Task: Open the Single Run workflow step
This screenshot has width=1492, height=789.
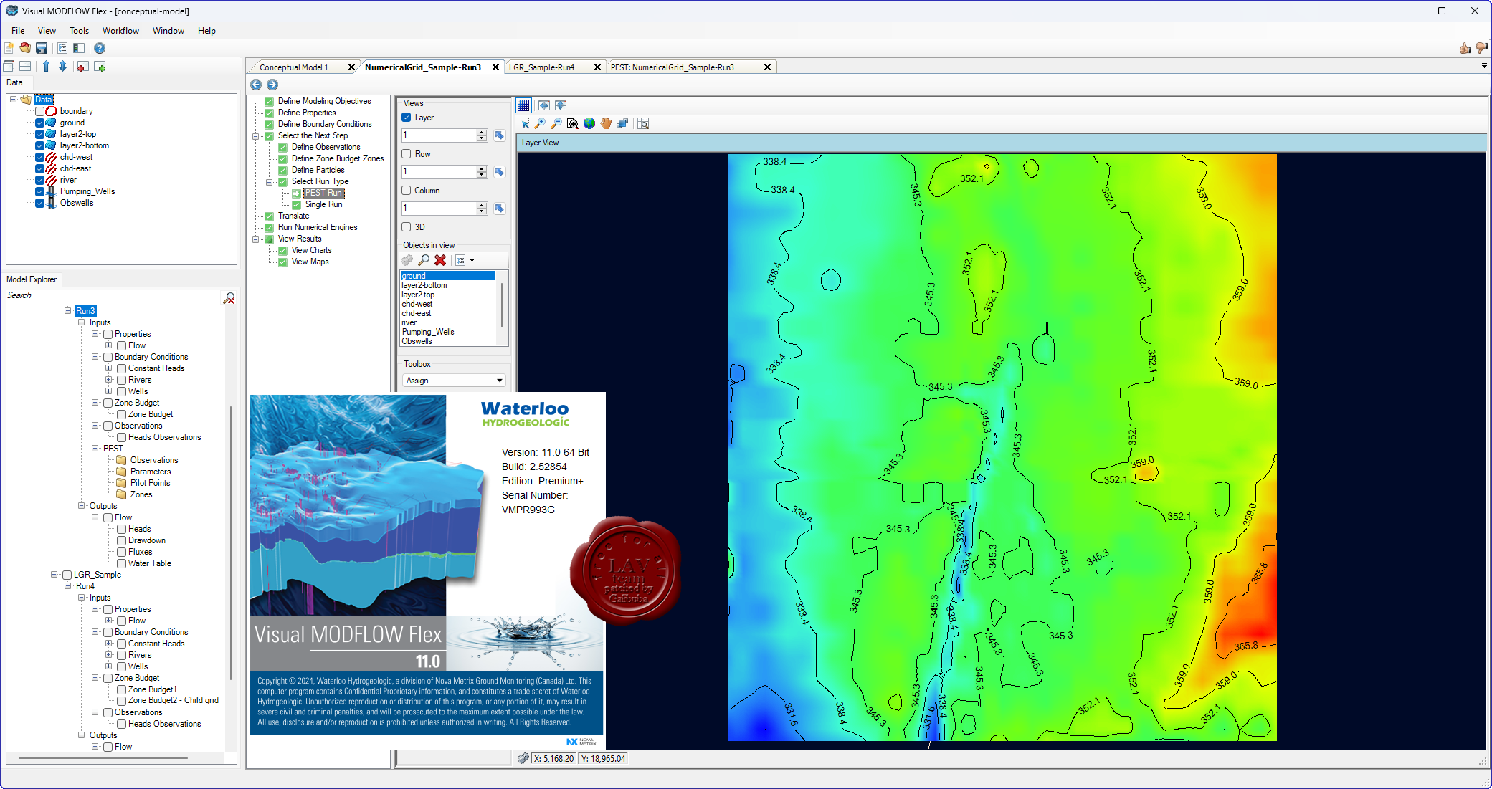Action: 323,204
